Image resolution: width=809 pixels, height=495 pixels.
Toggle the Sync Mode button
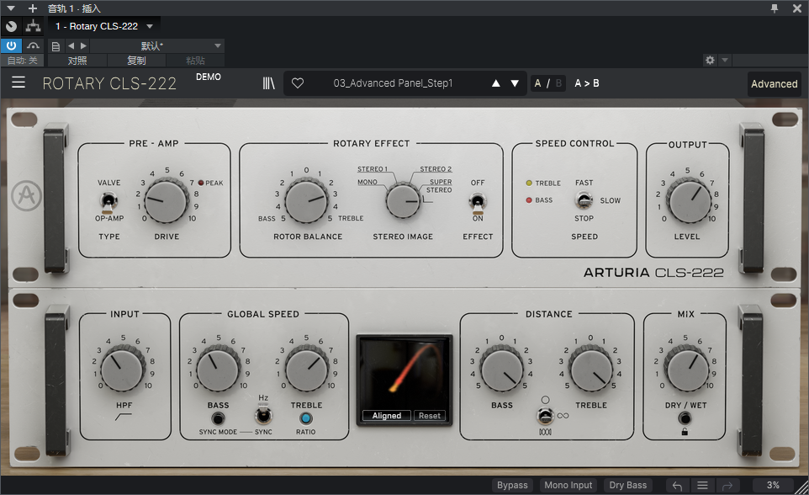click(x=219, y=418)
